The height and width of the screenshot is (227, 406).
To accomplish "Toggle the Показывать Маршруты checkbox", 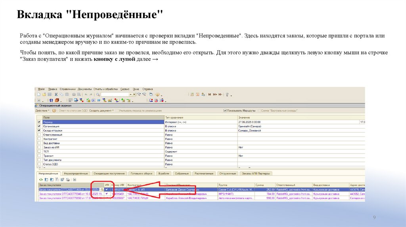I will [x=225, y=110].
